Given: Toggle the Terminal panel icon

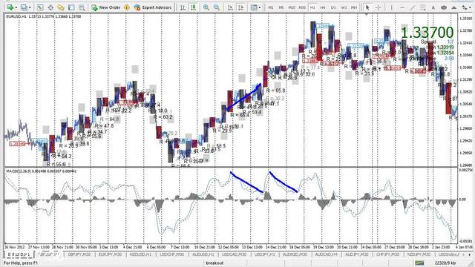Looking at the screenshot, I should point(71,7).
